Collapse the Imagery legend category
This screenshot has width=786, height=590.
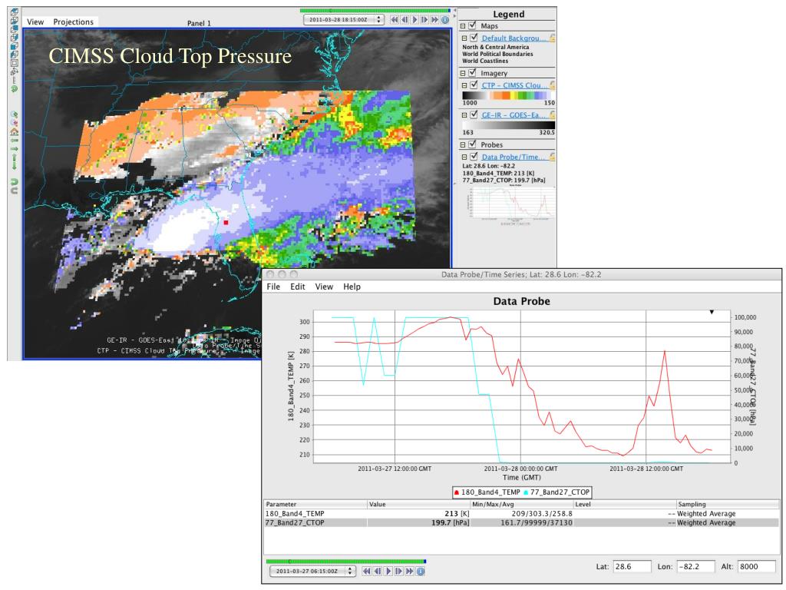coord(463,73)
